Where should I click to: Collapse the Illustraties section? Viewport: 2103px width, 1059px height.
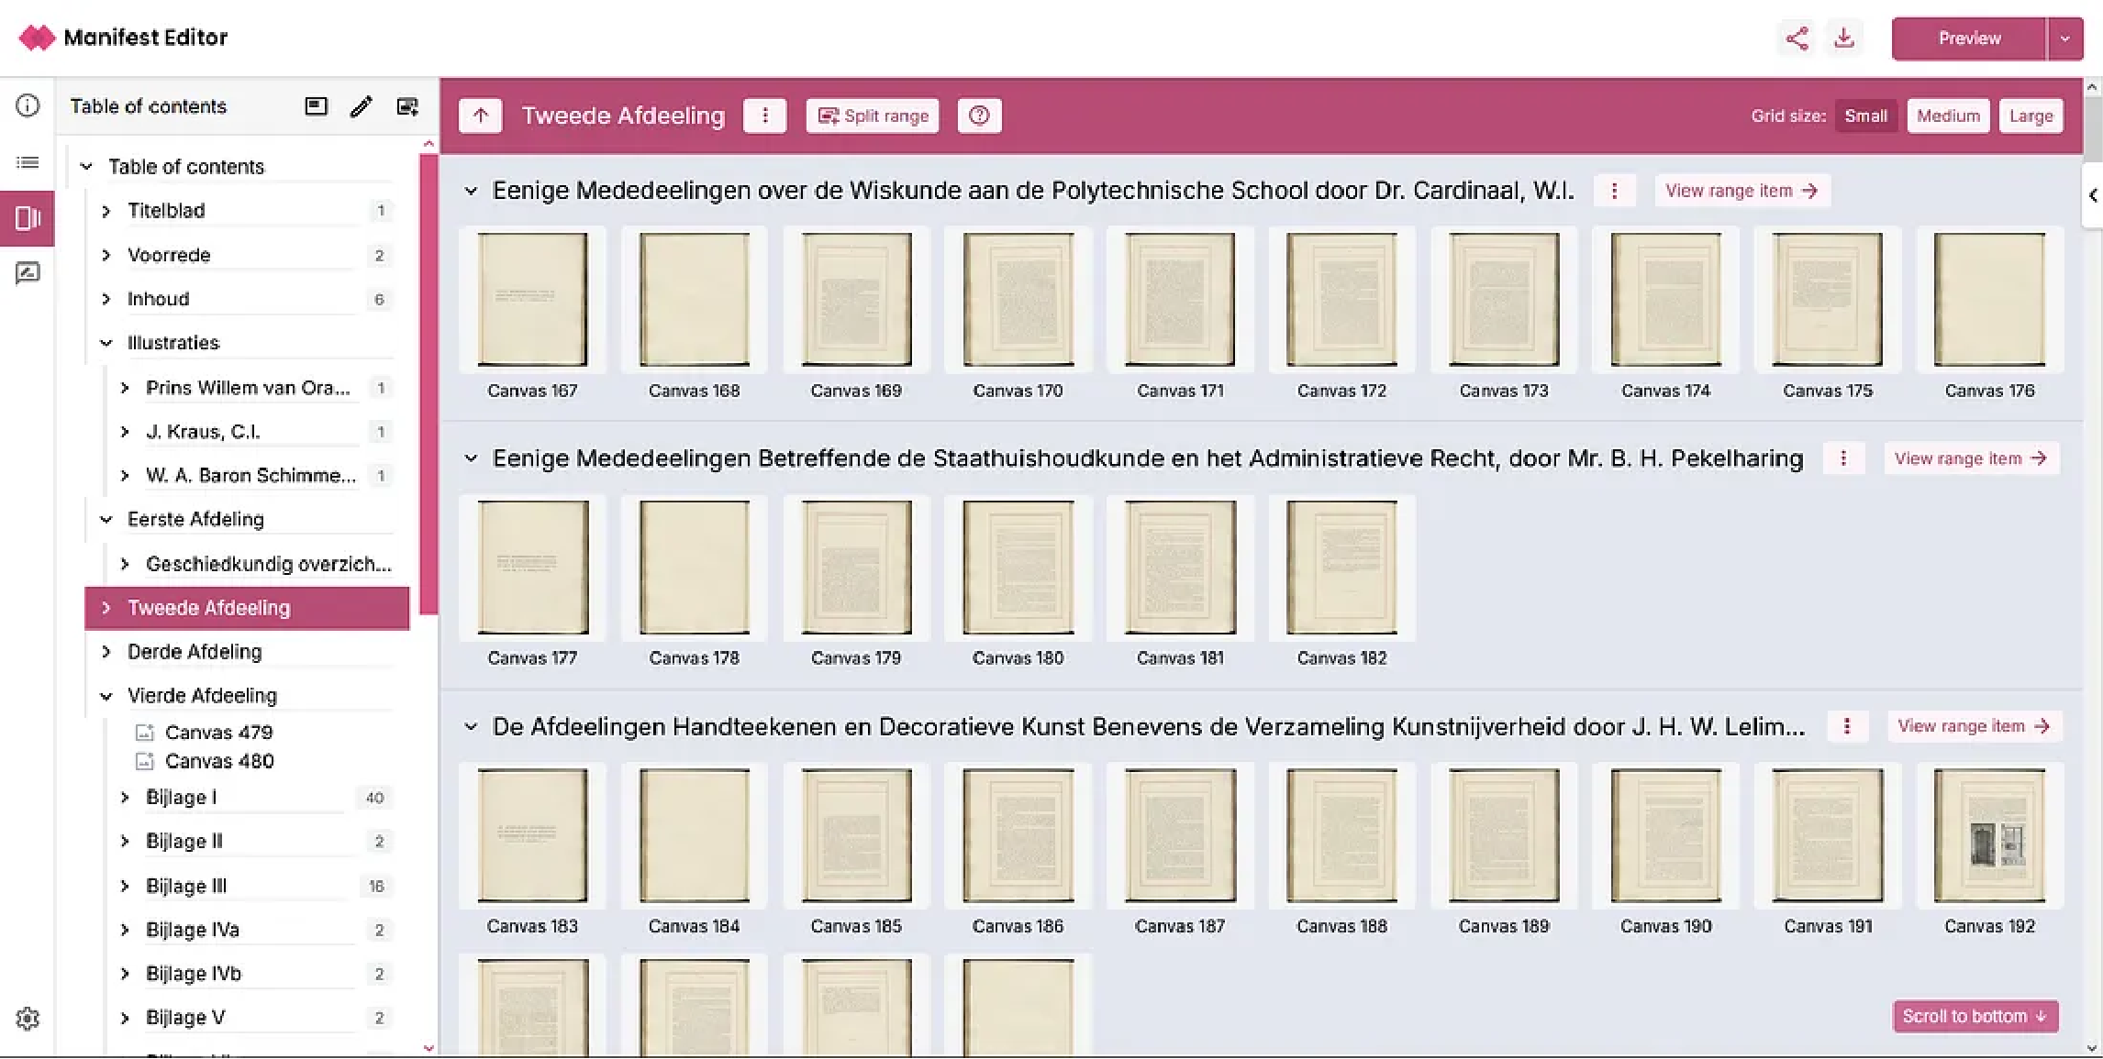tap(106, 342)
